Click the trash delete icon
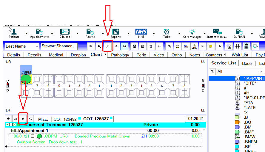Screen dimensions: 265x152 pos(151,46)
